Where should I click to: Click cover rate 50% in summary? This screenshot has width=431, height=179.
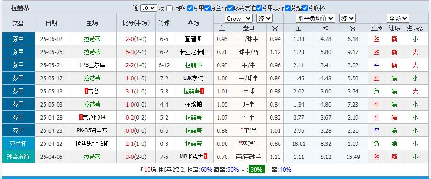tap(233, 170)
